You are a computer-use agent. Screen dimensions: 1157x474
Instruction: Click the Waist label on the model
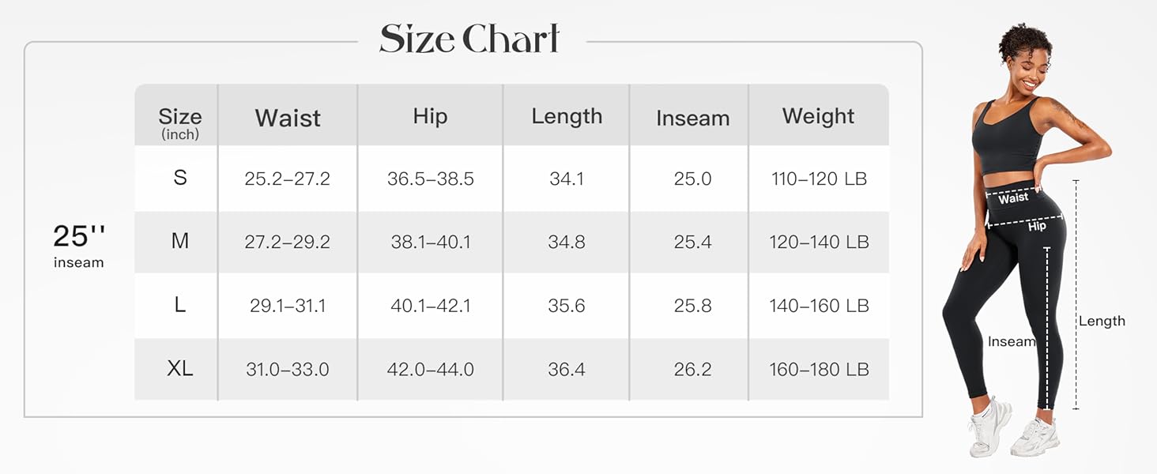click(1012, 198)
